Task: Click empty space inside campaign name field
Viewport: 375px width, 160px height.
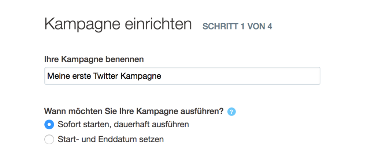Action: click(x=239, y=76)
